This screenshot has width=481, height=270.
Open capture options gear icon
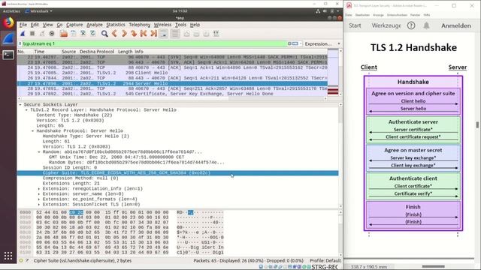pyautogui.click(x=52, y=34)
